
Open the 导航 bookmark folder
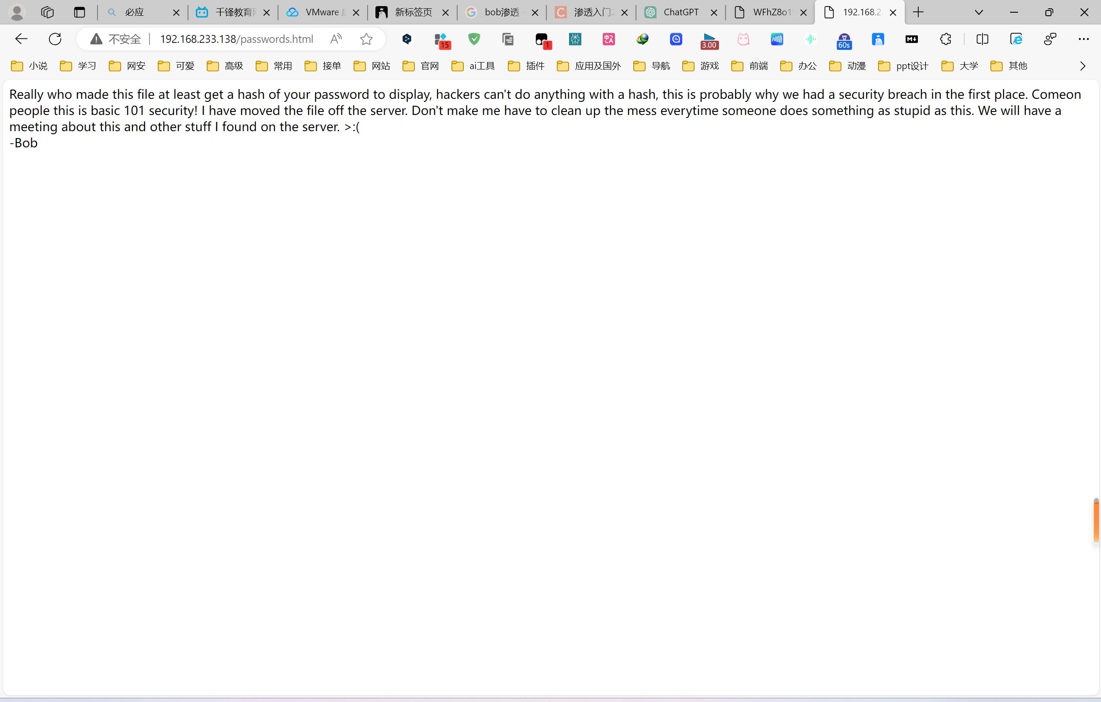pos(652,66)
